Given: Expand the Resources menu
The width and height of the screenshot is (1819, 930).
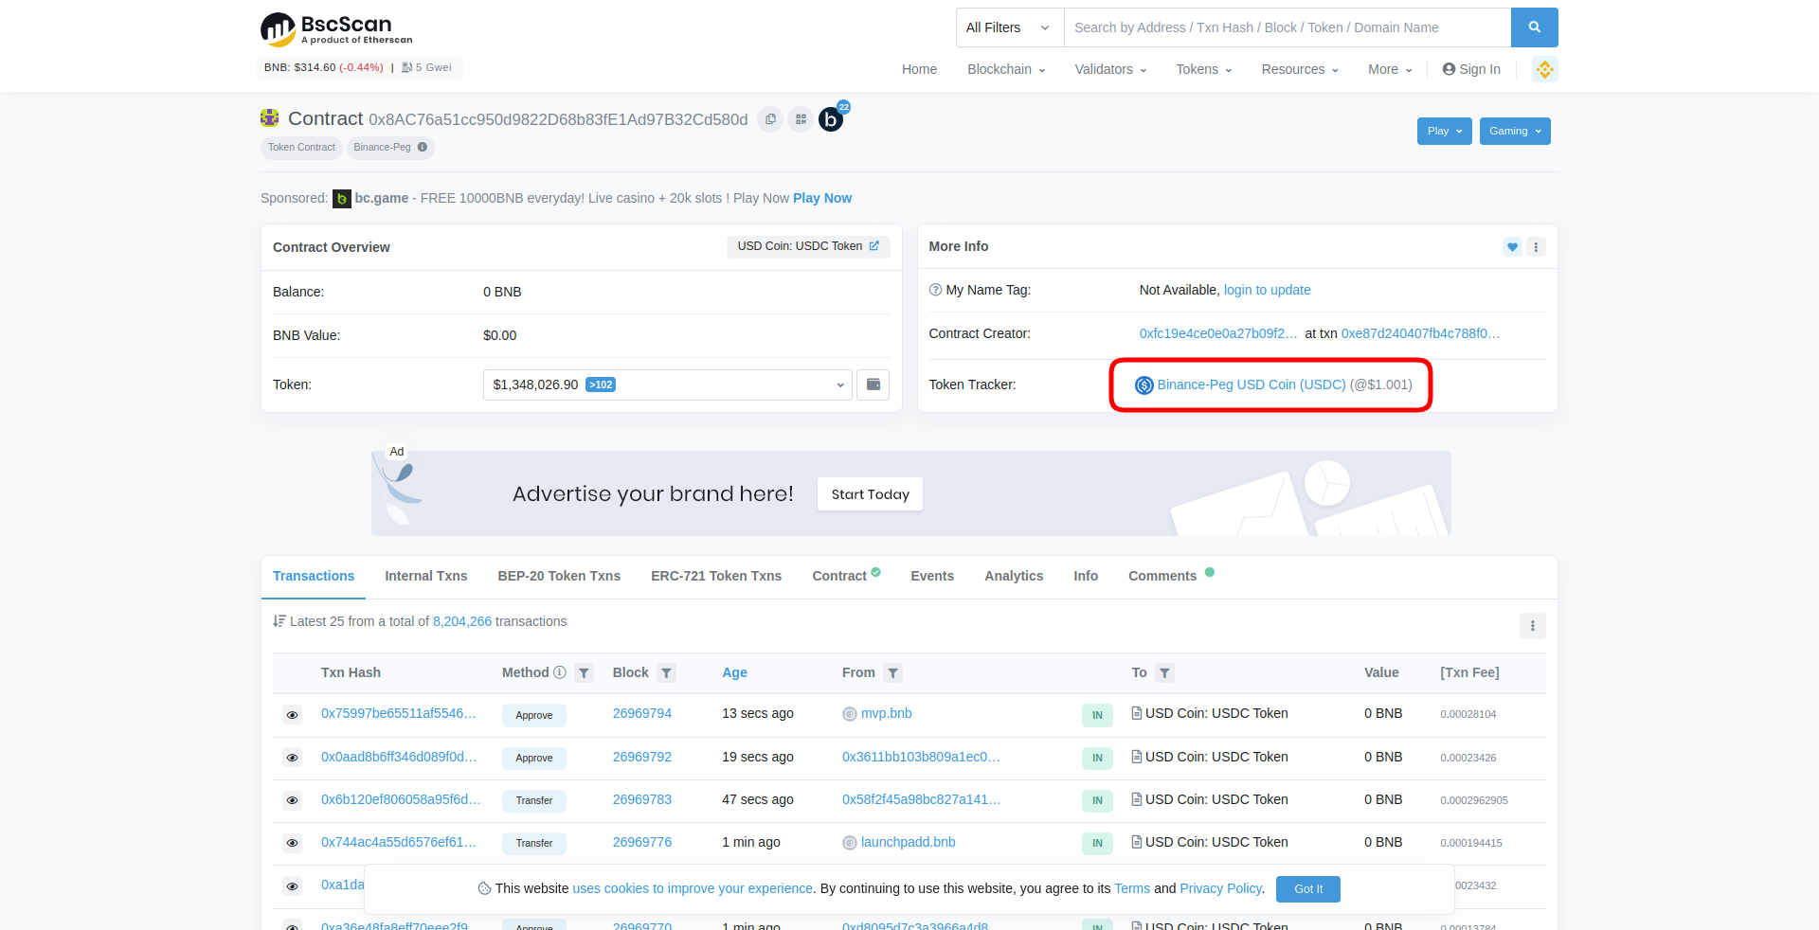Looking at the screenshot, I should [1300, 69].
